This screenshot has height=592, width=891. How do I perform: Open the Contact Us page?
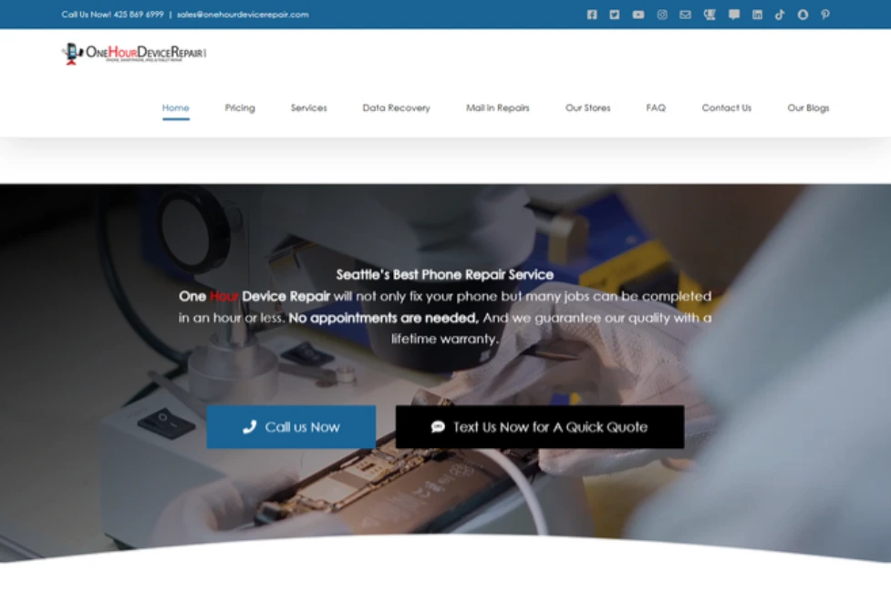click(x=726, y=107)
